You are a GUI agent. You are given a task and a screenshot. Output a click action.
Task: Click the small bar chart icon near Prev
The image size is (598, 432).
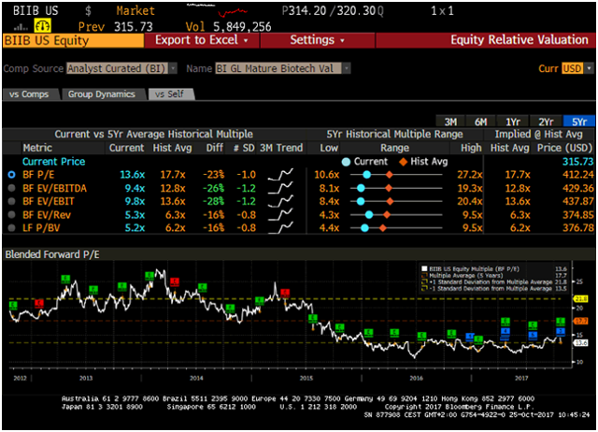click(21, 27)
